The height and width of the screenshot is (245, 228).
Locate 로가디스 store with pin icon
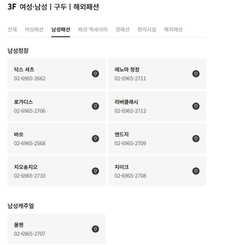click(95, 106)
